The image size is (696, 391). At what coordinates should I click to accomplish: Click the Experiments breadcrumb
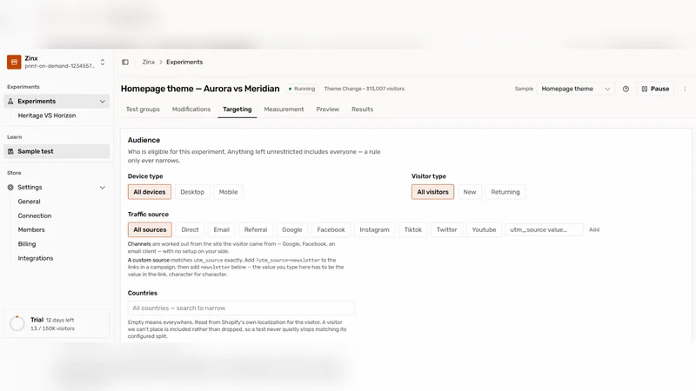(184, 62)
